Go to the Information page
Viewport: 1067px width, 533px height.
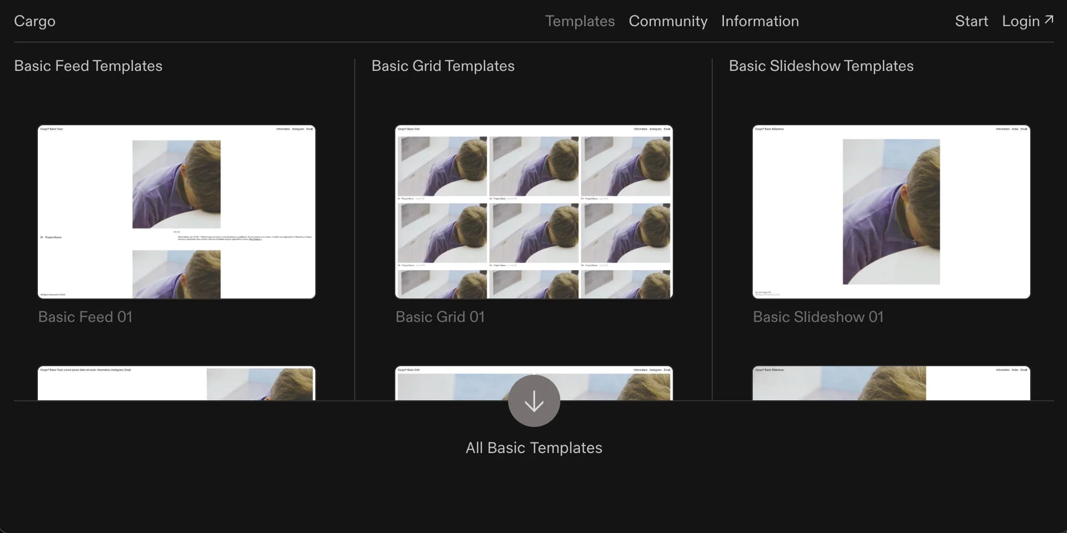point(760,21)
